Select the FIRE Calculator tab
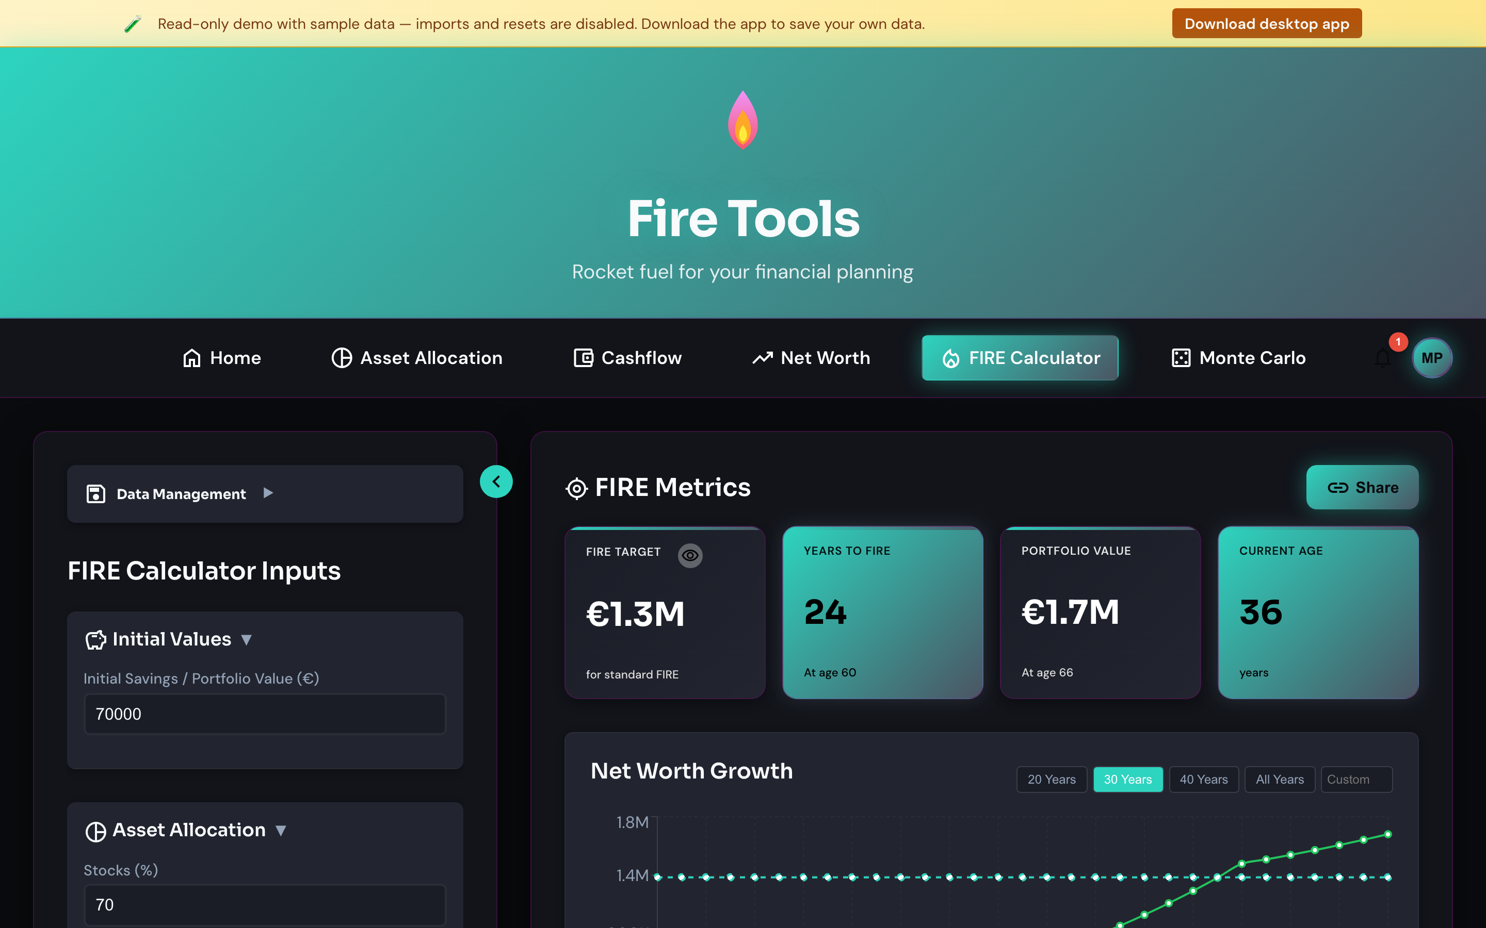Viewport: 1486px width, 928px height. click(x=1020, y=358)
